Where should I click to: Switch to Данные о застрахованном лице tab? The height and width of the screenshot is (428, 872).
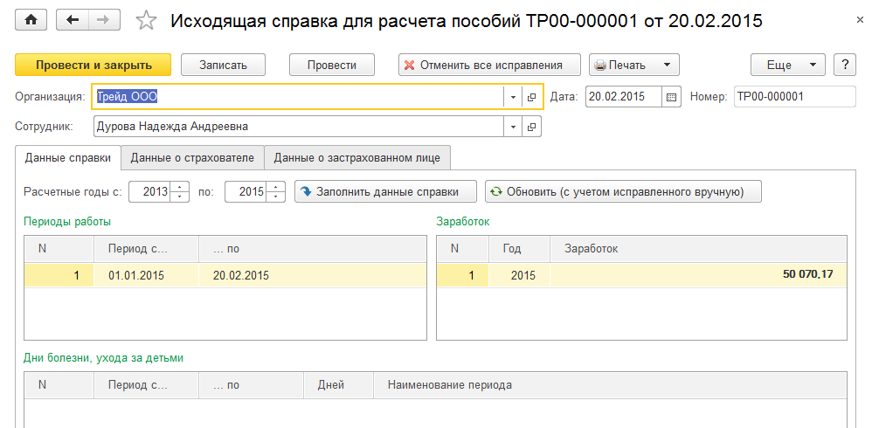pyautogui.click(x=357, y=158)
